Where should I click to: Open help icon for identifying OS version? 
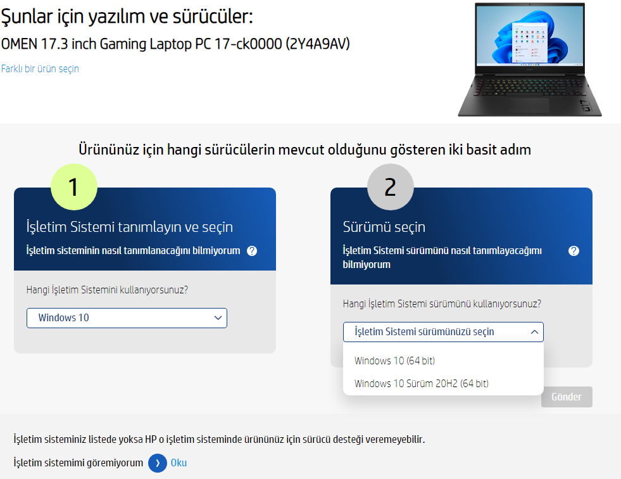[x=574, y=251]
